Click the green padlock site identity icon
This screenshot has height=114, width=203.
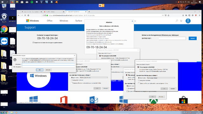(47, 16)
